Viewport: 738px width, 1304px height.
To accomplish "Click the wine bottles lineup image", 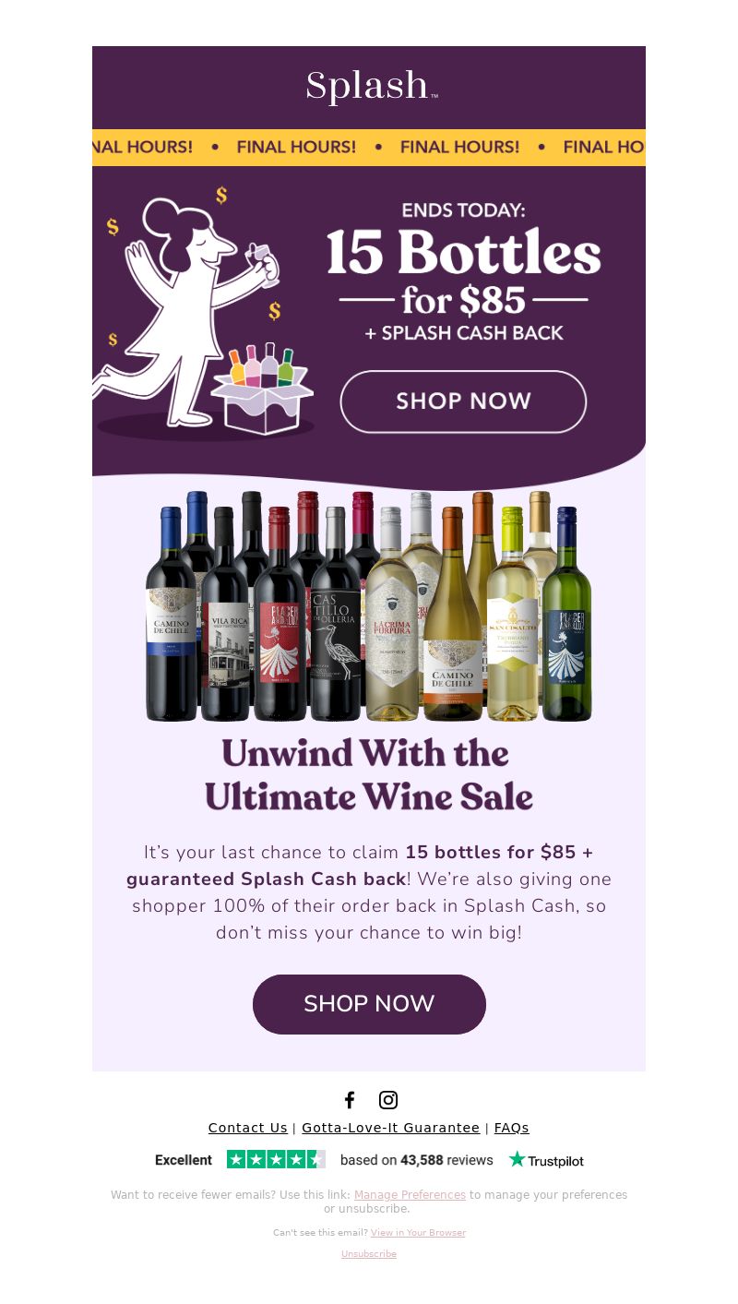I will (369, 606).
